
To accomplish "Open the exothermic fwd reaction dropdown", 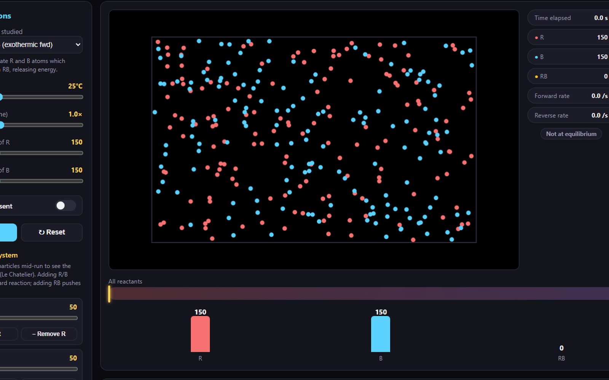I will pos(41,45).
